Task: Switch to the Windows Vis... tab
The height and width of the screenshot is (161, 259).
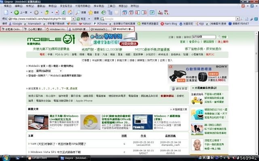Action: pos(56,29)
